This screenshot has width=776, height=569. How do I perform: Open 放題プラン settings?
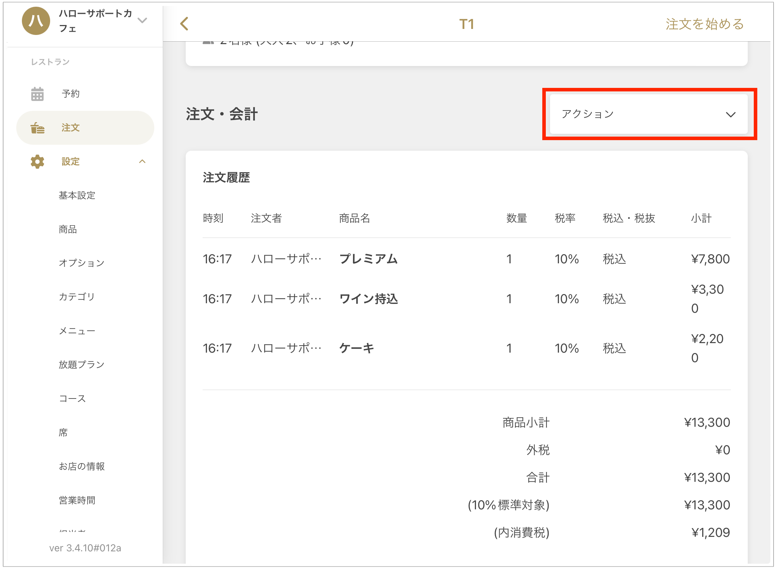82,365
